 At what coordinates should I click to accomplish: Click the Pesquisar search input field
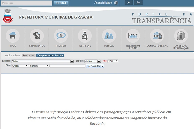[26, 3]
